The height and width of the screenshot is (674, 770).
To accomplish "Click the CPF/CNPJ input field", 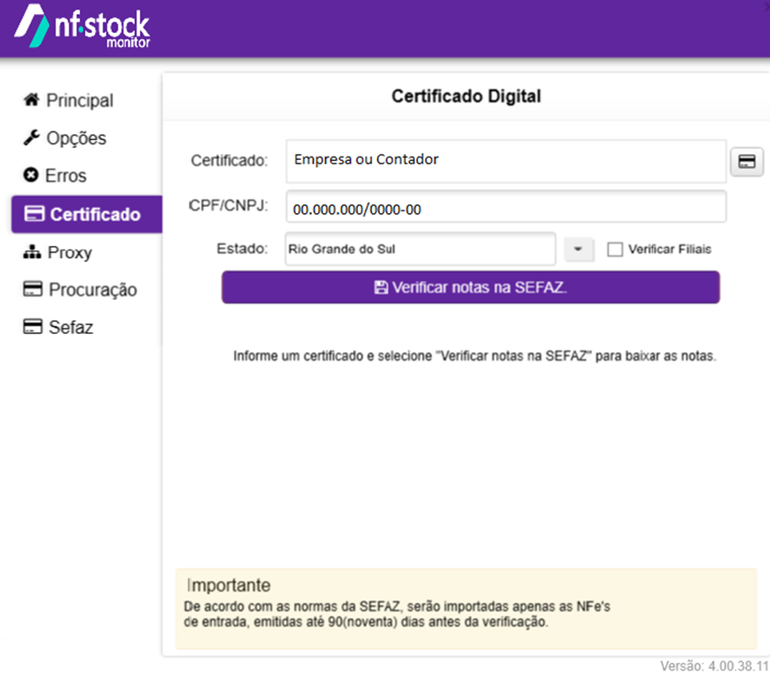I will click(506, 207).
